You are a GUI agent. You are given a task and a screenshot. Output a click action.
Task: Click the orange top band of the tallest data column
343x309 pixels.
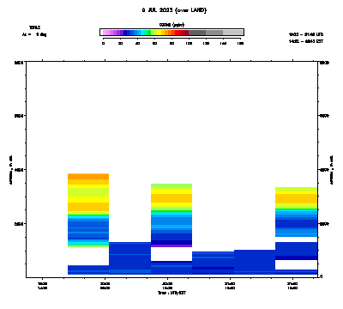click(x=88, y=176)
